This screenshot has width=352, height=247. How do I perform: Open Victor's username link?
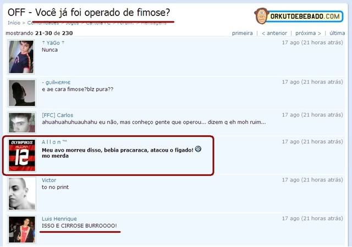[x=49, y=180]
